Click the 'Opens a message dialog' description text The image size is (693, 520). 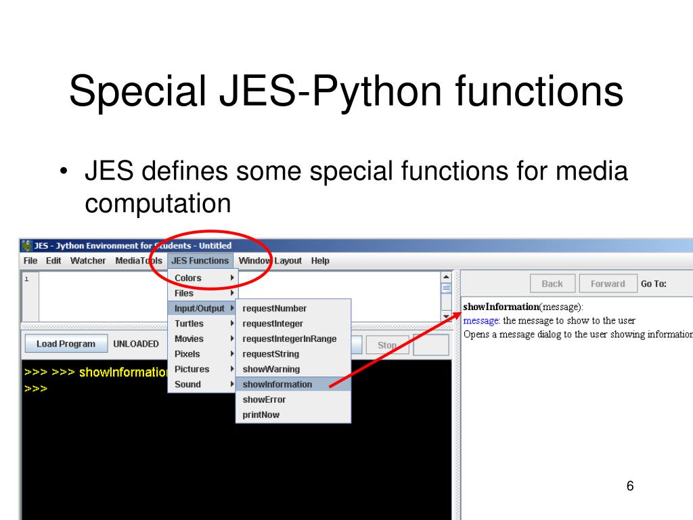pyautogui.click(x=578, y=334)
